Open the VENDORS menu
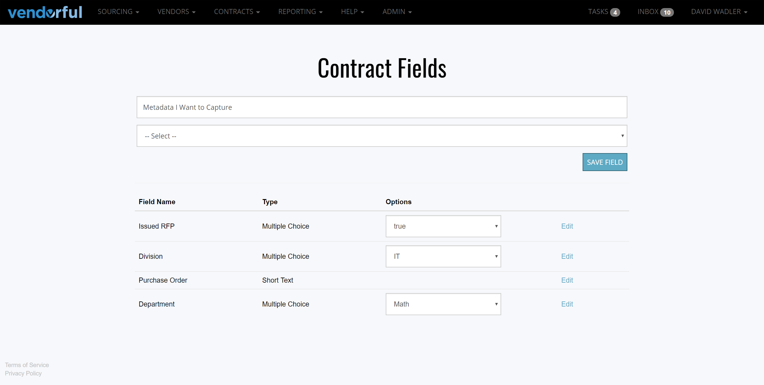 [x=176, y=12]
